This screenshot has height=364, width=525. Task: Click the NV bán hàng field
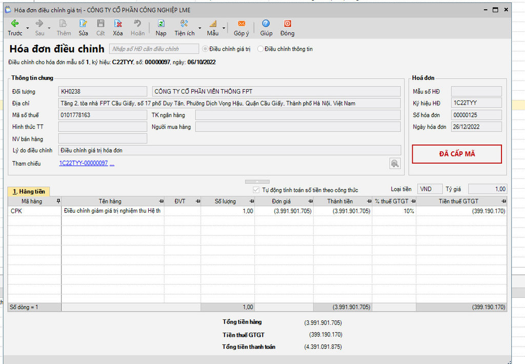pyautogui.click(x=103, y=138)
